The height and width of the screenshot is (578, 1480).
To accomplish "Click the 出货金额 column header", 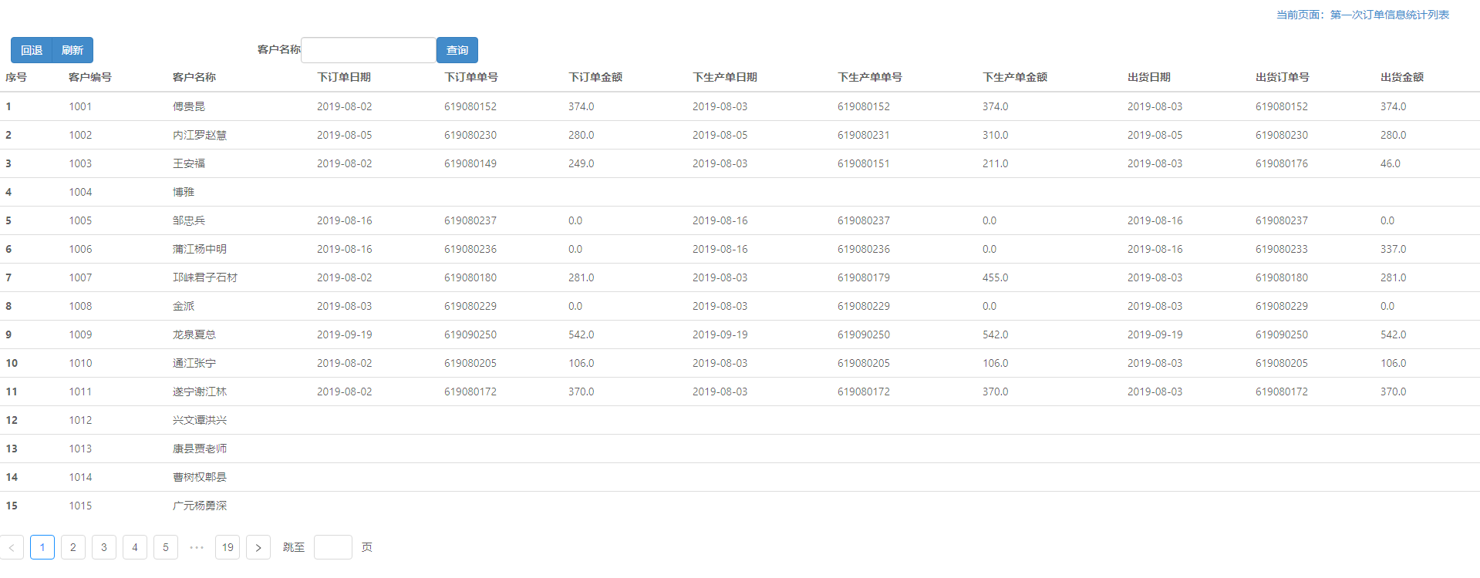I will (x=1402, y=77).
